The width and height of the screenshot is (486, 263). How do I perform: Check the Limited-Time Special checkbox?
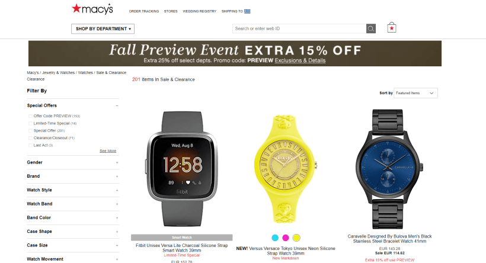(x=30, y=123)
